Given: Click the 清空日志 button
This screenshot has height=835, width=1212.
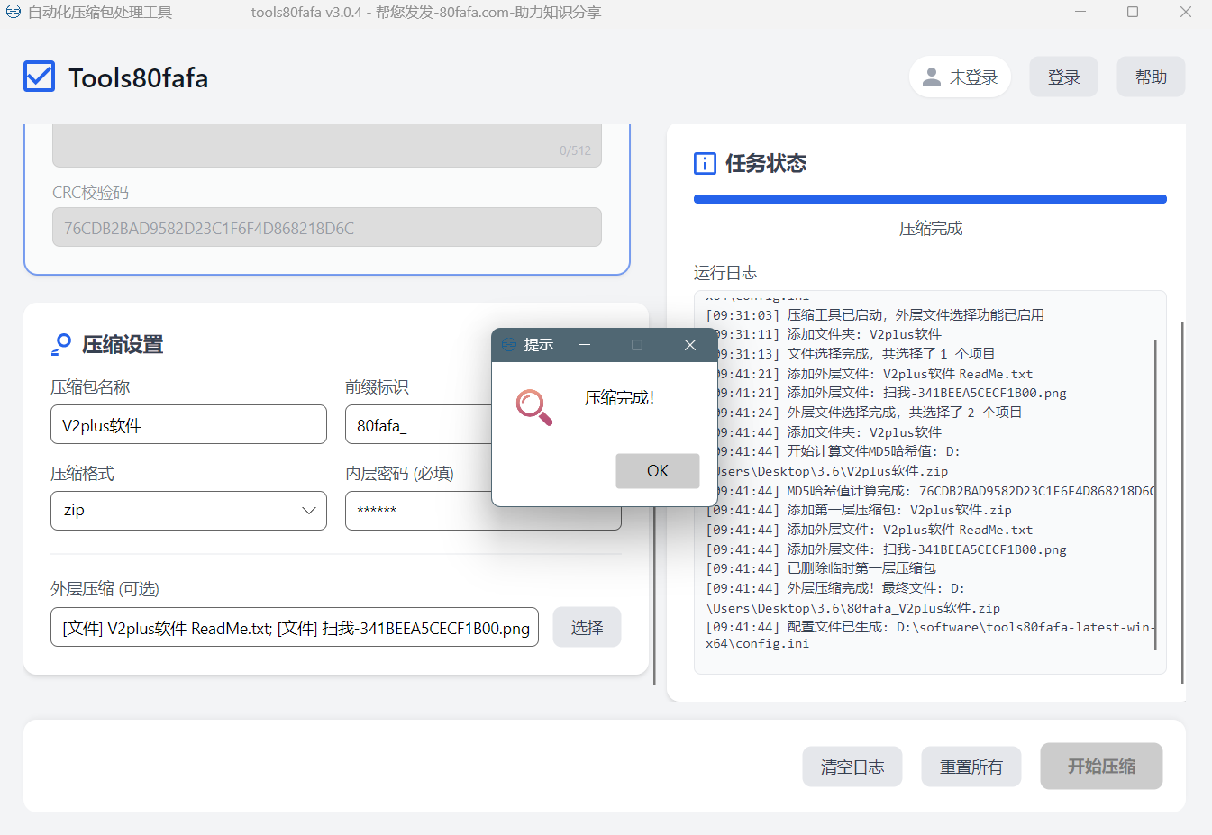Looking at the screenshot, I should click(x=852, y=767).
